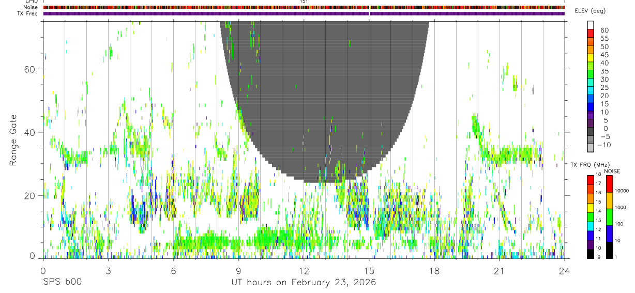The height and width of the screenshot is (293, 635).
Task: Select the light gray bottom ELEV color bar segment
Action: (x=591, y=148)
